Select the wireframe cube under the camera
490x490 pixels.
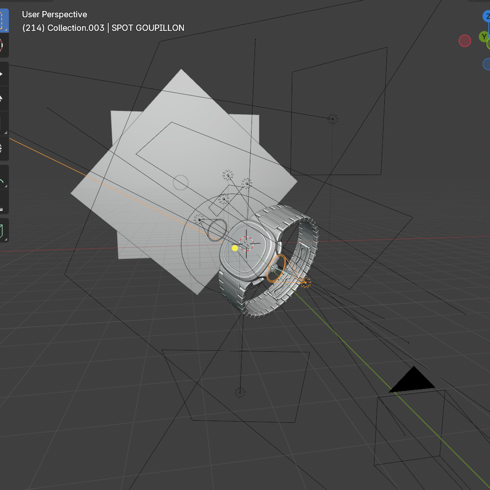click(x=409, y=427)
